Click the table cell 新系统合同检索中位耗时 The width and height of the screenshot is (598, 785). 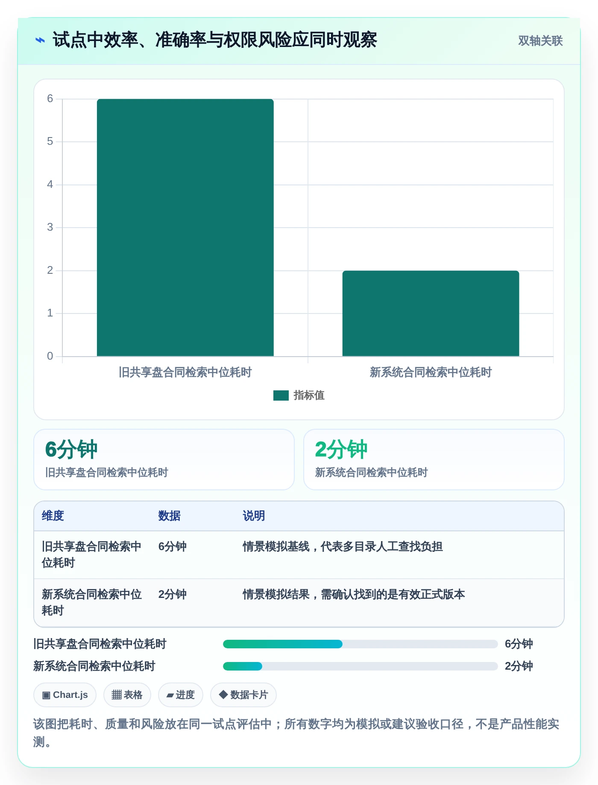92,603
